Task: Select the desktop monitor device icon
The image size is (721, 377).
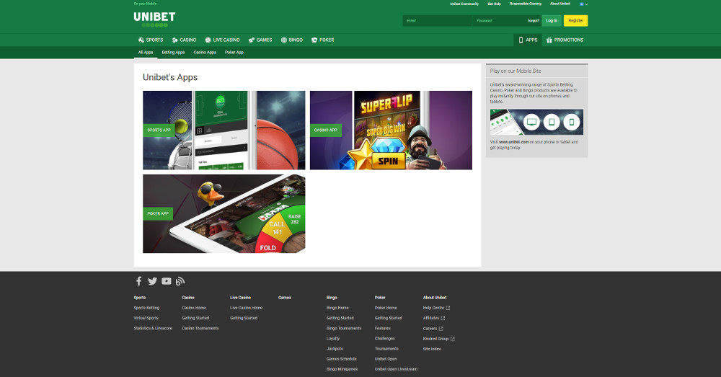Action: click(x=531, y=122)
